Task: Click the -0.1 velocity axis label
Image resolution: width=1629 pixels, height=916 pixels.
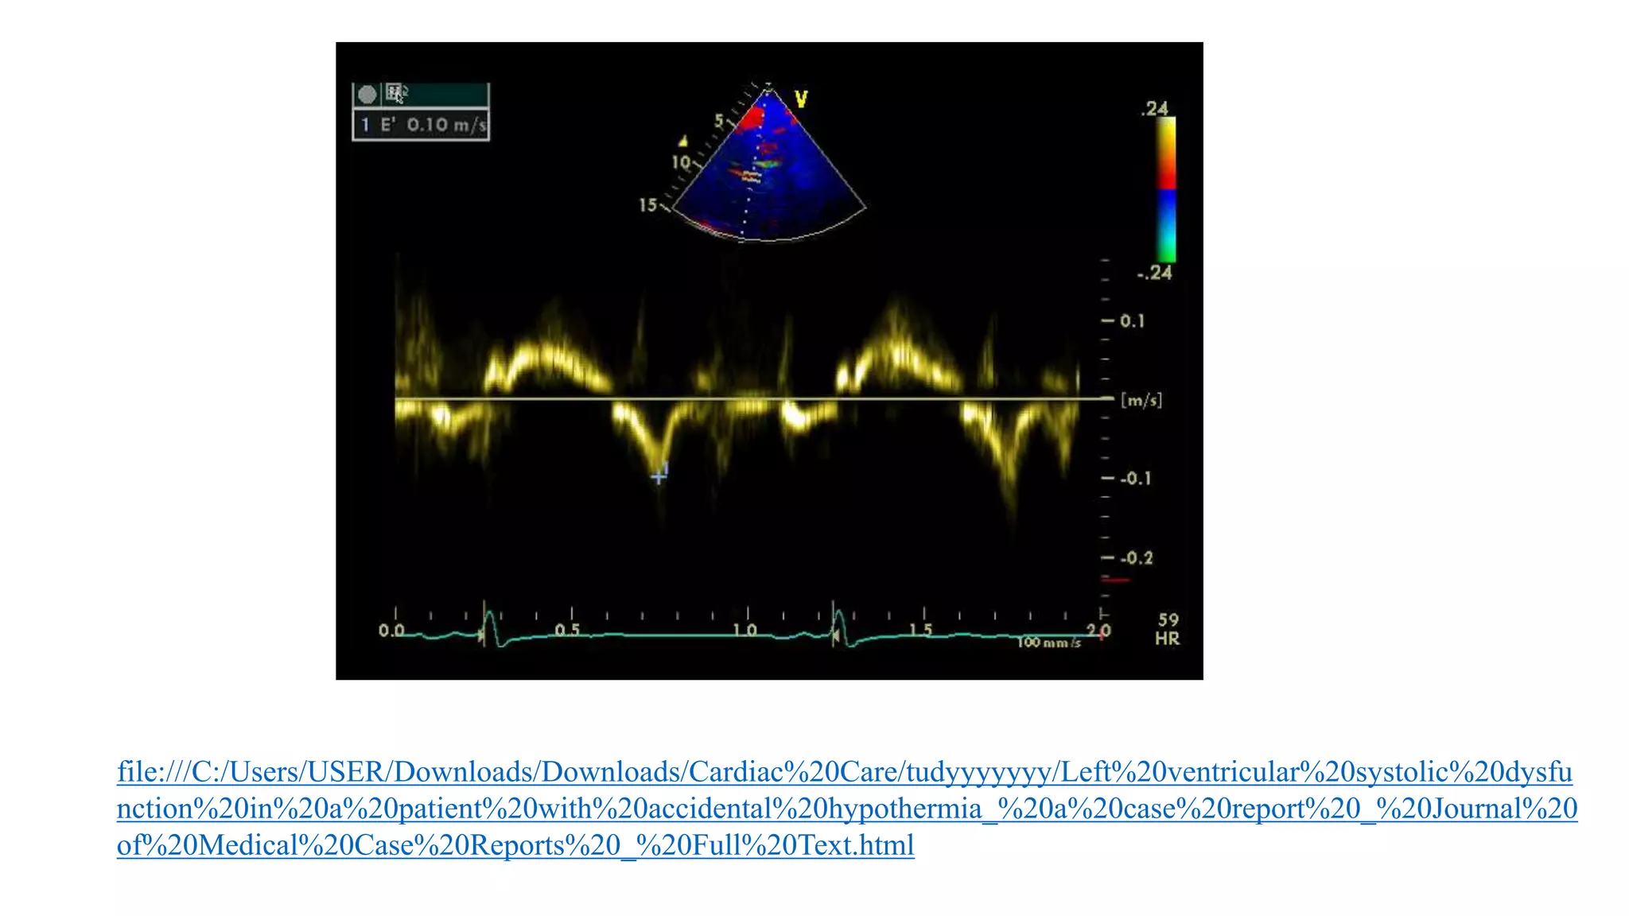Action: coord(1135,479)
